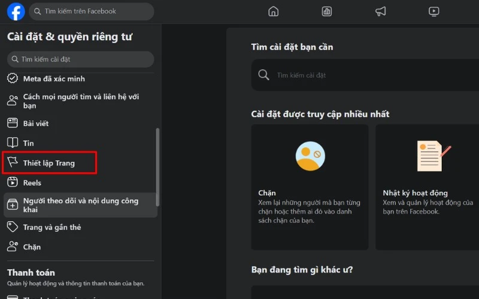Open Meta đã xác minh settings
This screenshot has height=299, width=479.
pyautogui.click(x=81, y=79)
